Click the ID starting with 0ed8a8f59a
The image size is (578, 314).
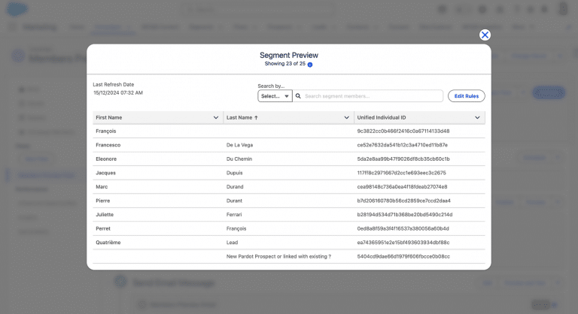pos(403,228)
